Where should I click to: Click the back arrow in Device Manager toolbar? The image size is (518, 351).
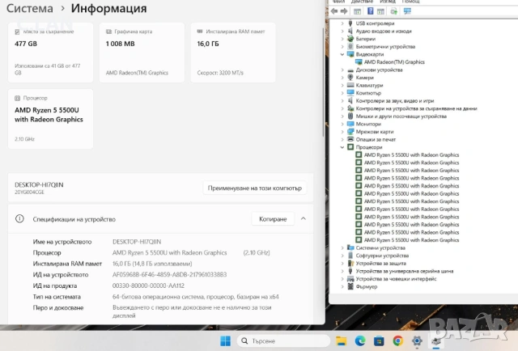point(336,11)
